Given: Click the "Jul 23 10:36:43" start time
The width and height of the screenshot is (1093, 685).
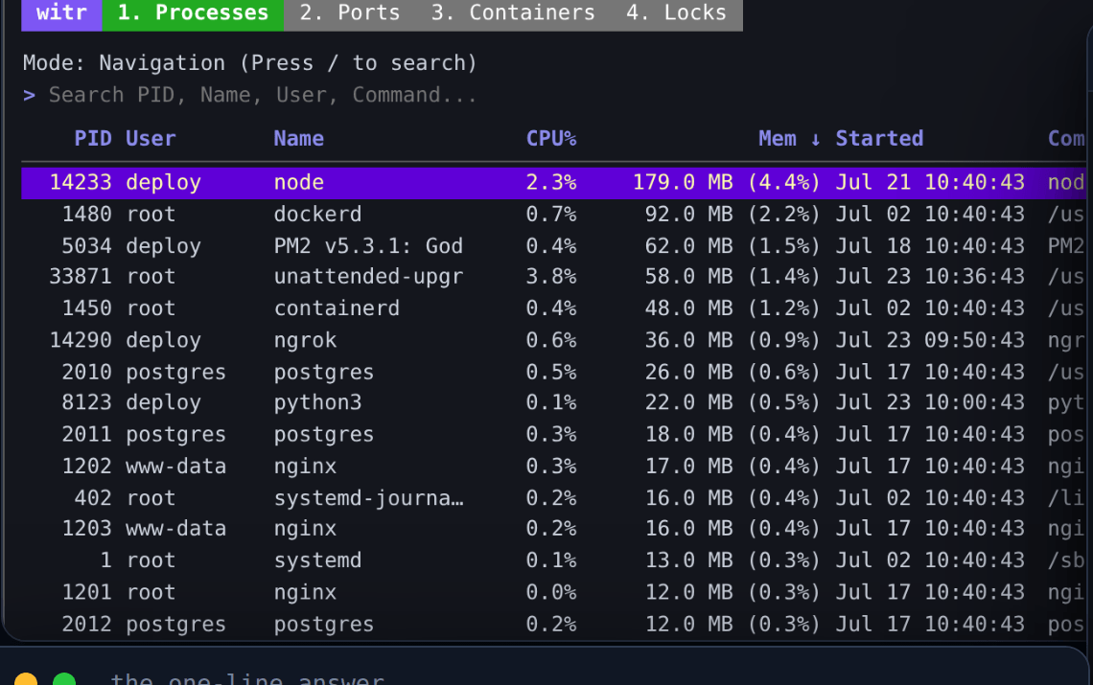Looking at the screenshot, I should tap(930, 277).
